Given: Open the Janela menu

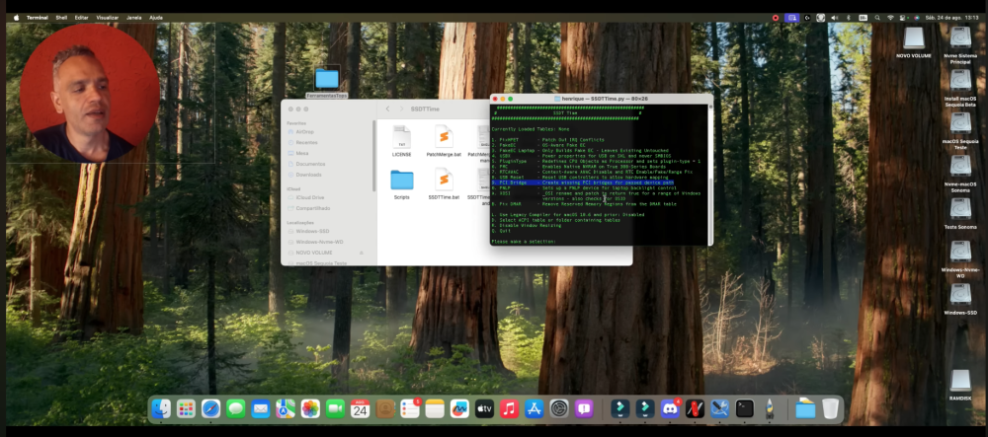Looking at the screenshot, I should tap(133, 18).
